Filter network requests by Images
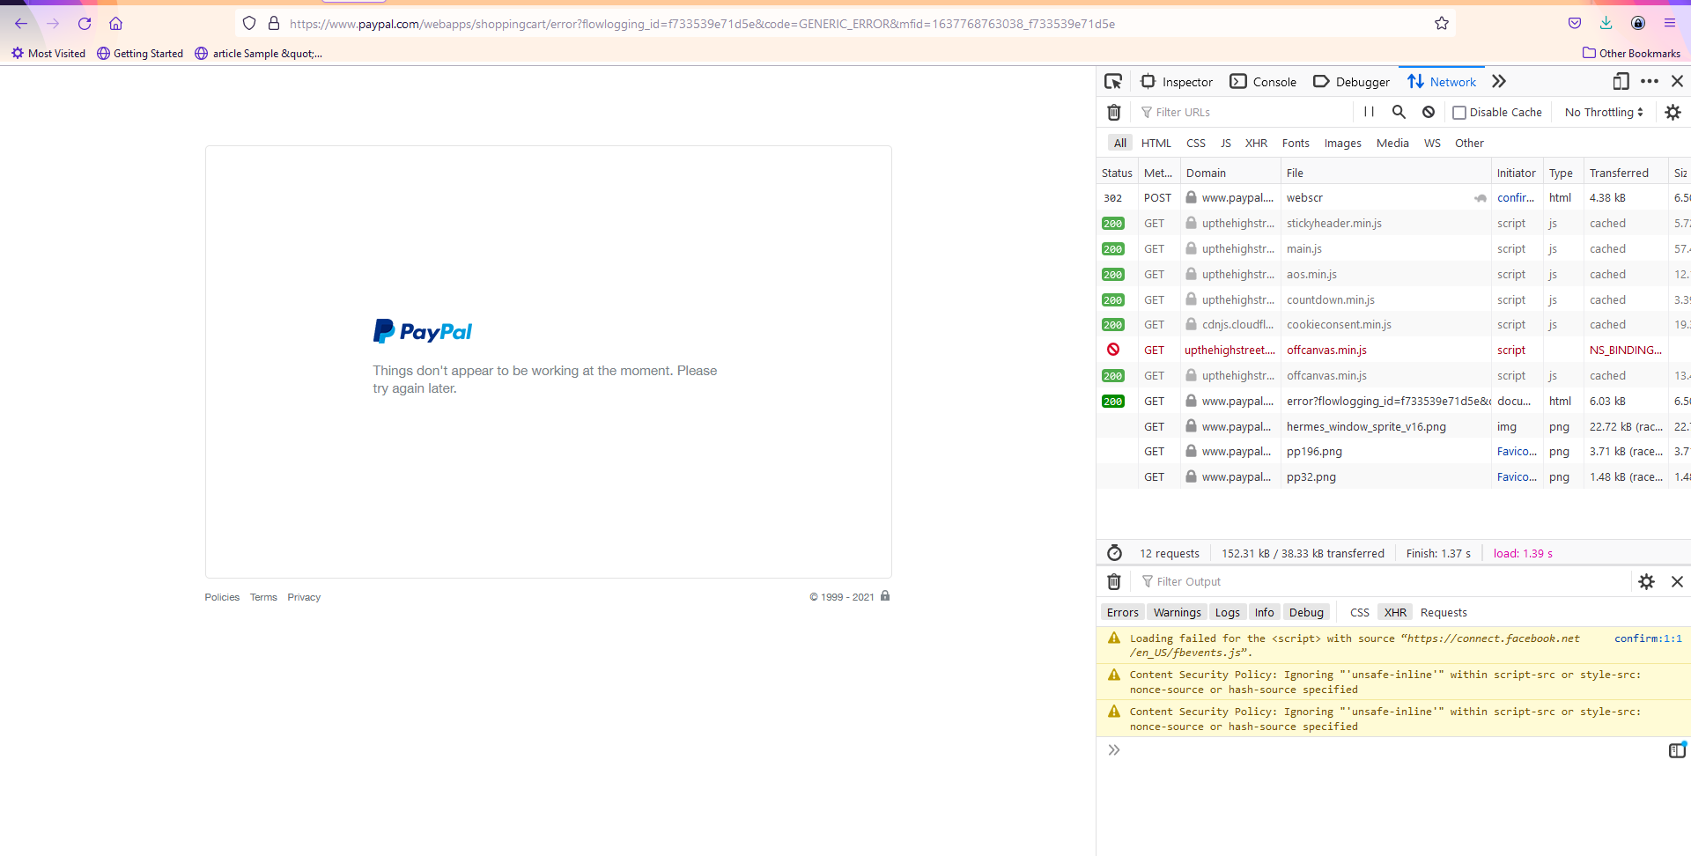The width and height of the screenshot is (1691, 856). click(1342, 144)
